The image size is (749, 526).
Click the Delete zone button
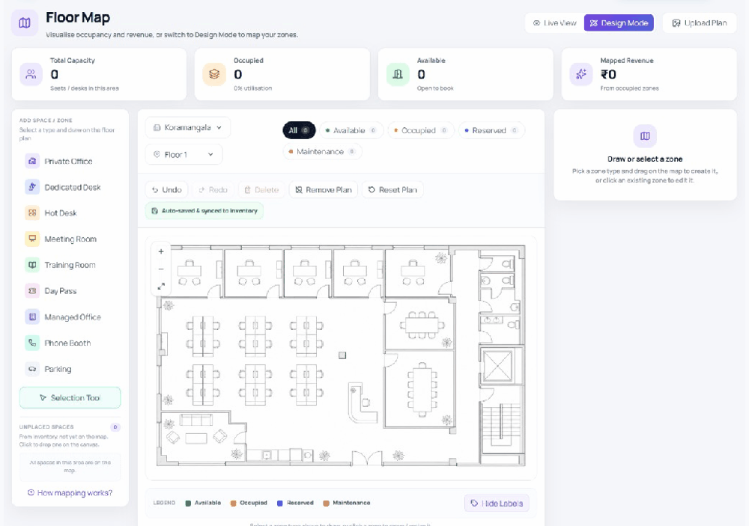click(x=261, y=189)
